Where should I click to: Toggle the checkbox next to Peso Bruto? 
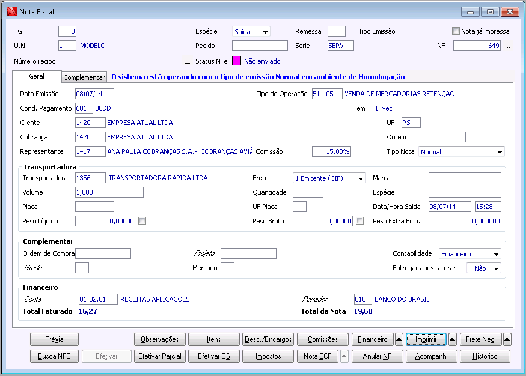(x=359, y=221)
